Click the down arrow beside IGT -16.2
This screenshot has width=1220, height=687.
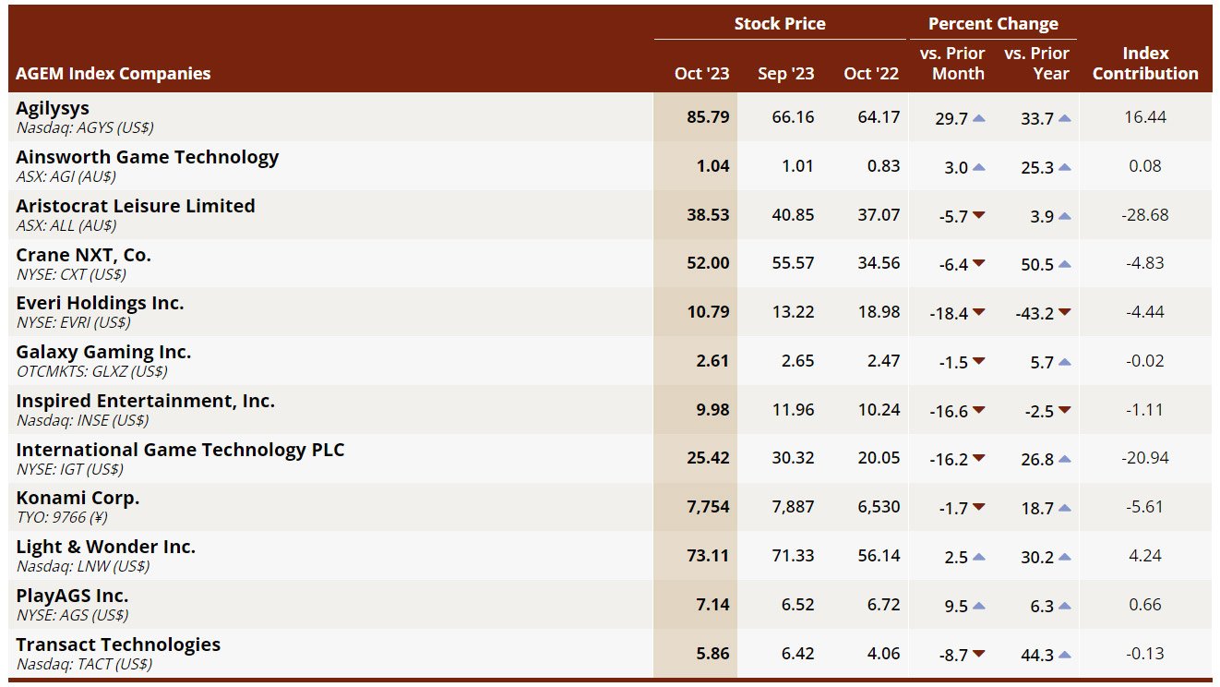tap(979, 459)
